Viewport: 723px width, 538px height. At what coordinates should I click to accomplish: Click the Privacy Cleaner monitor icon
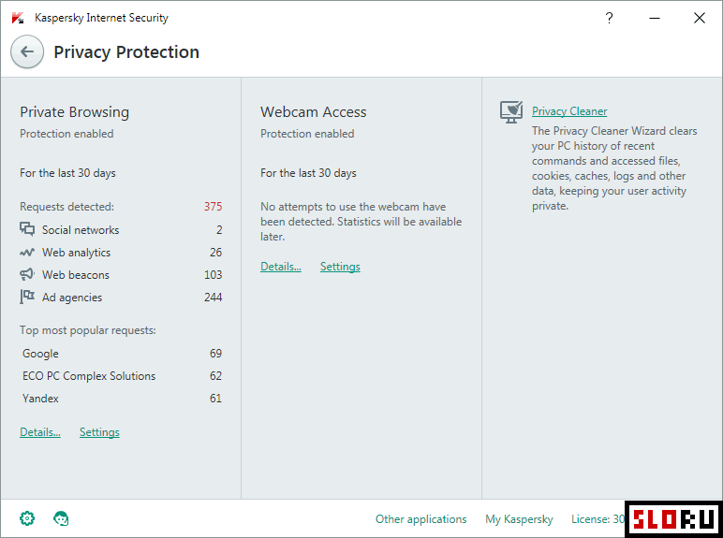tap(511, 112)
